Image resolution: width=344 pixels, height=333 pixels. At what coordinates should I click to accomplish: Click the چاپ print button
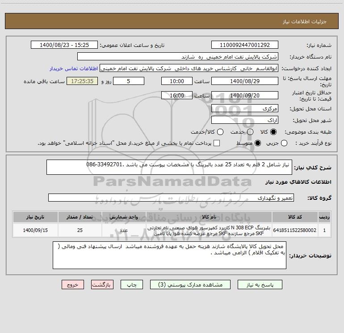(x=132, y=285)
